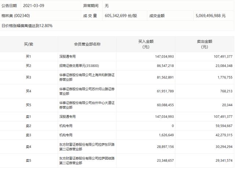Select the 卖2 row label

[29, 126]
